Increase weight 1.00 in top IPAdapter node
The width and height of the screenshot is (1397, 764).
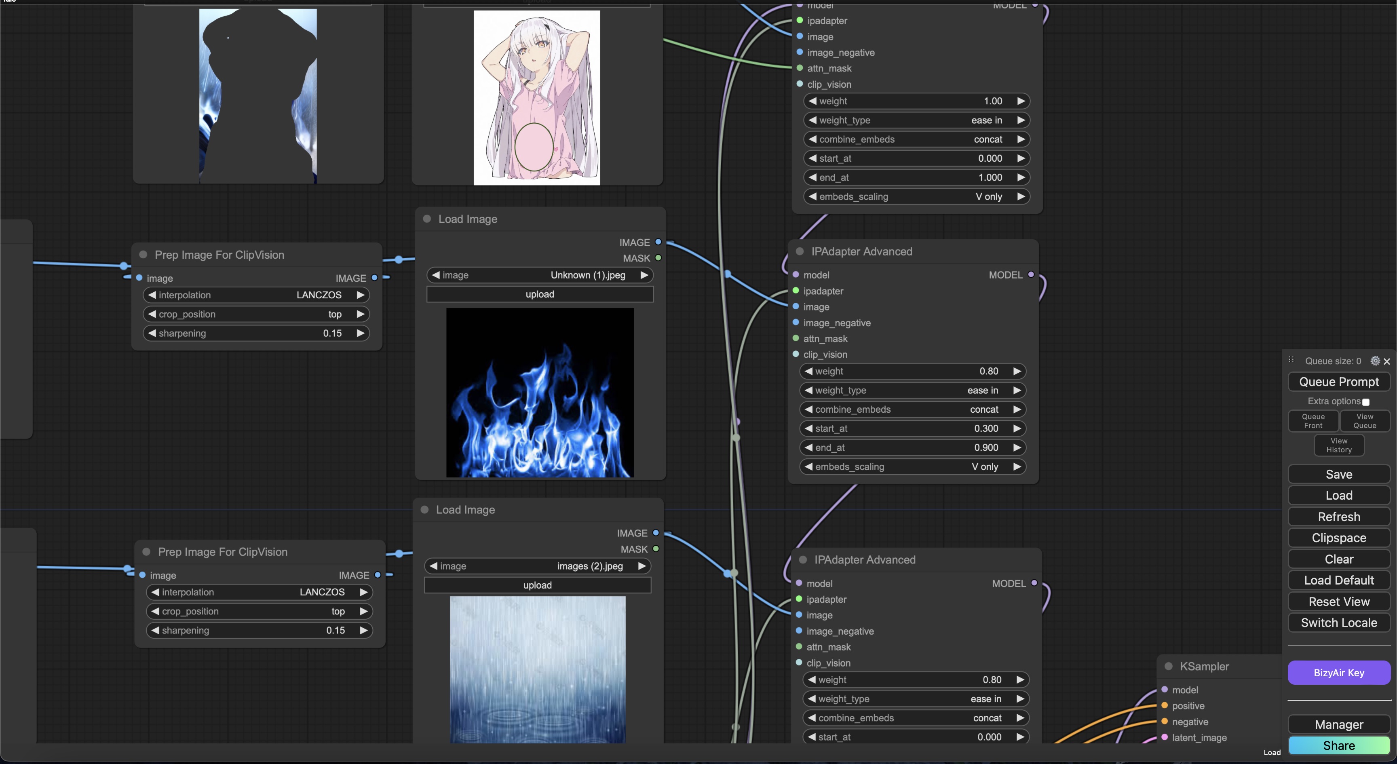1021,101
